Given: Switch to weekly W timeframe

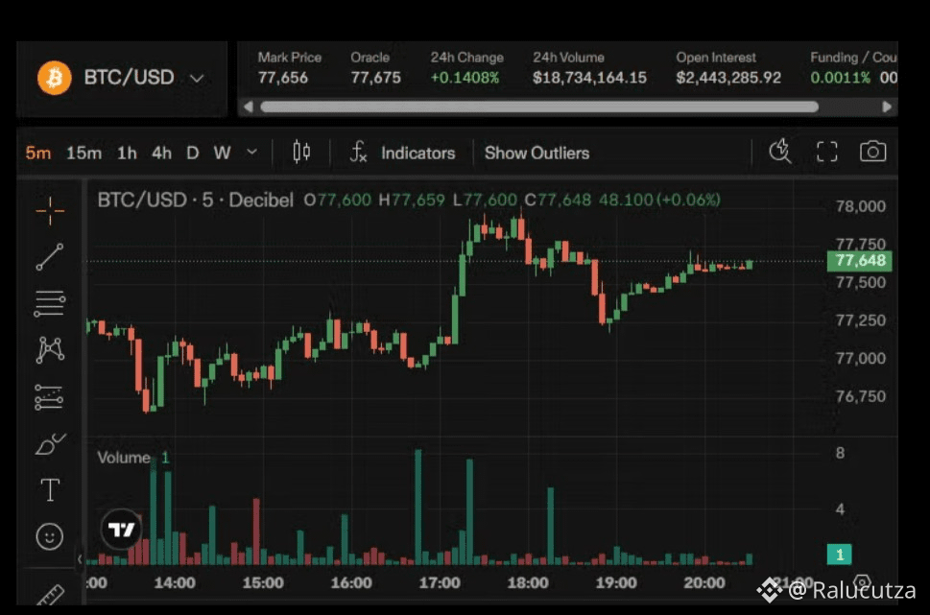Looking at the screenshot, I should pyautogui.click(x=223, y=153).
